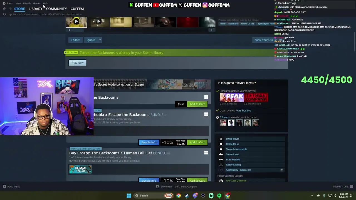Open the Games menu
356x200 pixels.
(37, 3)
